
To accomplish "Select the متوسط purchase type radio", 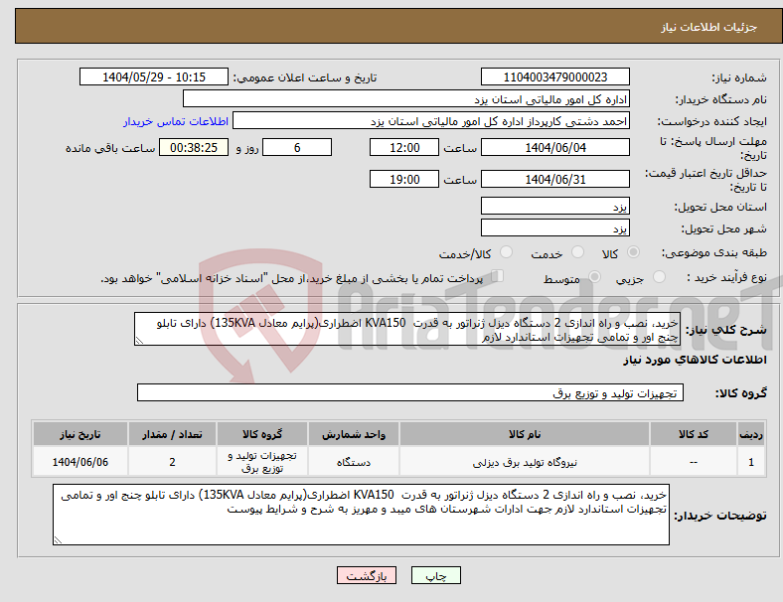I will [594, 276].
